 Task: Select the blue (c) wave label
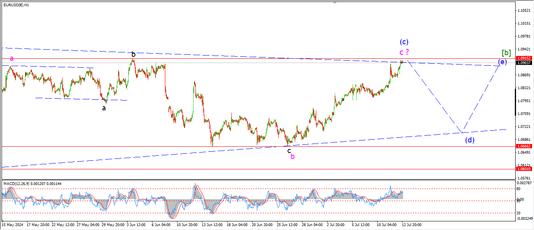pos(404,42)
